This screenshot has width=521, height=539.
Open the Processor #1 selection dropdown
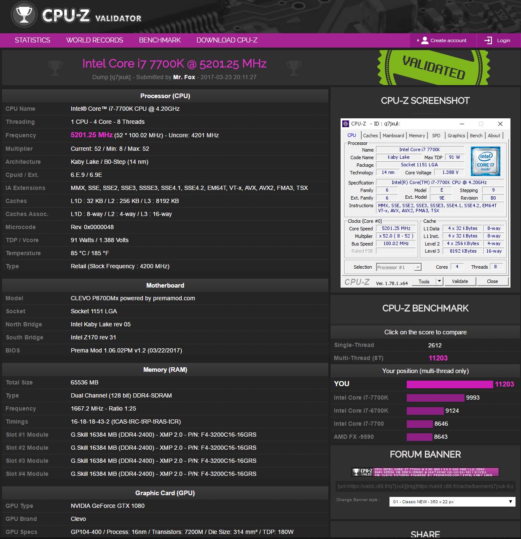398,267
